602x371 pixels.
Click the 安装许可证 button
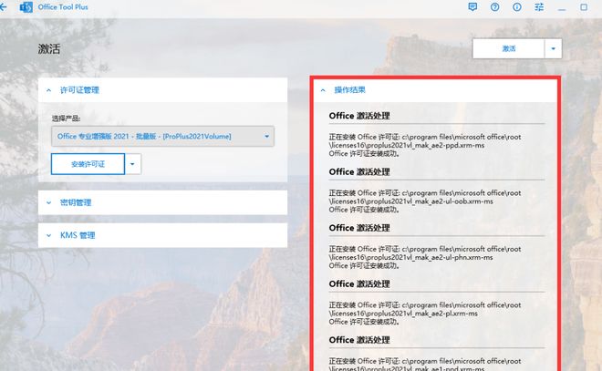88,164
